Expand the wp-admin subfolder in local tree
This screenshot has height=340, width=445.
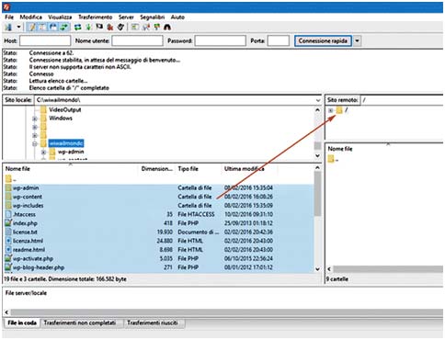click(x=43, y=153)
